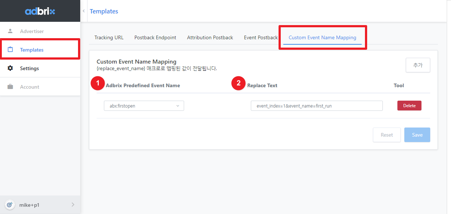Click the Account briefcase icon

coord(10,87)
